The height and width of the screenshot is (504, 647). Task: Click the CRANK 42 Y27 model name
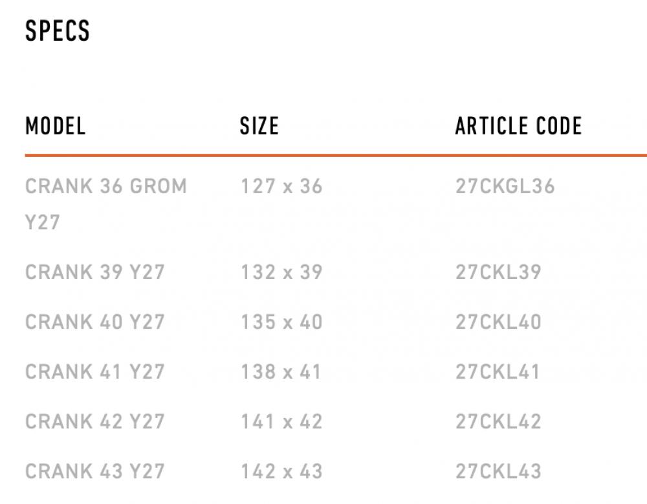click(x=95, y=422)
